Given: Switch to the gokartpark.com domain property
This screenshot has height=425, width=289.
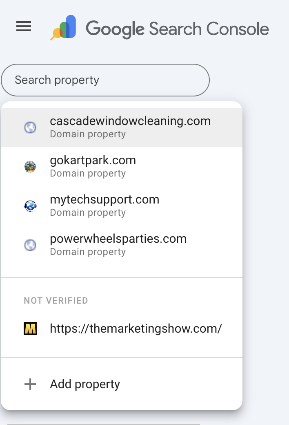Looking at the screenshot, I should [x=93, y=160].
